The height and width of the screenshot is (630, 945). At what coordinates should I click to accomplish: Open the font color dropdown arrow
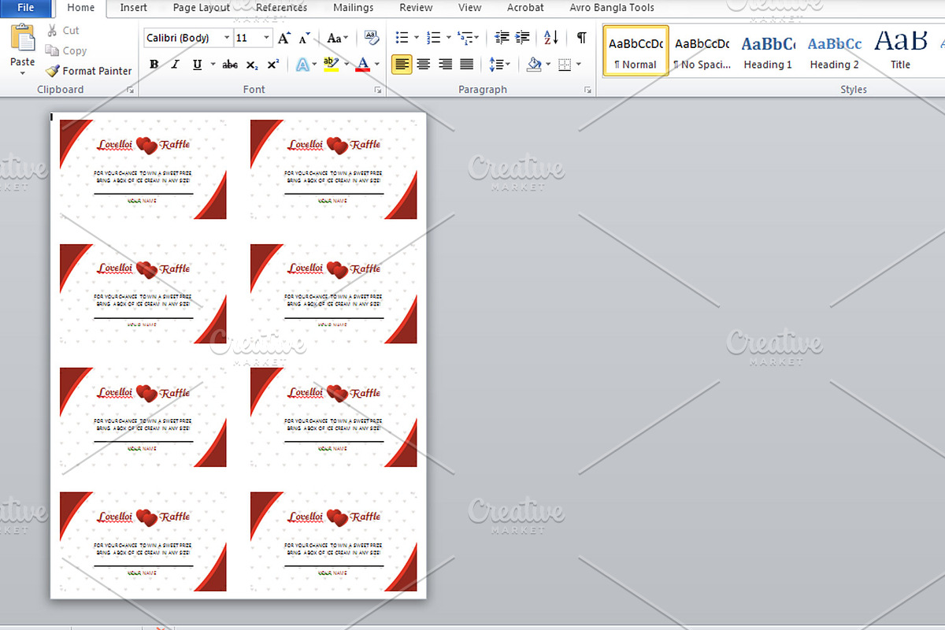[376, 65]
